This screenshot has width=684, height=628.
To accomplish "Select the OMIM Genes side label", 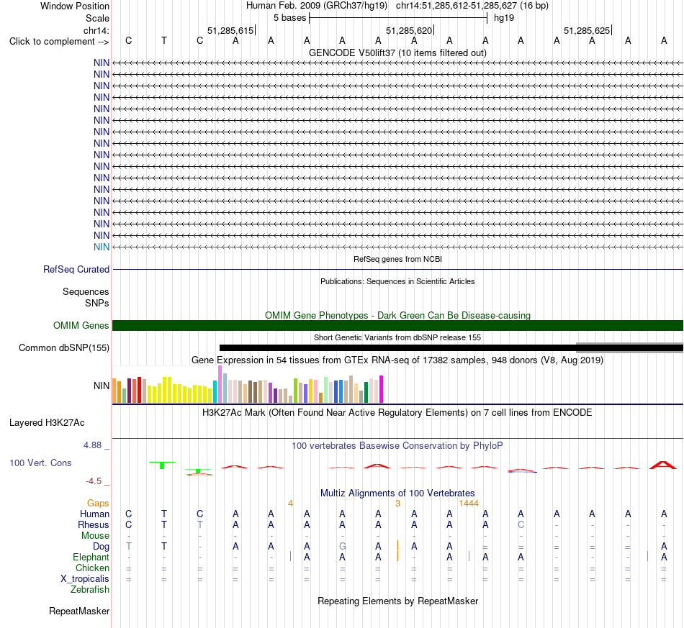I will tap(81, 326).
